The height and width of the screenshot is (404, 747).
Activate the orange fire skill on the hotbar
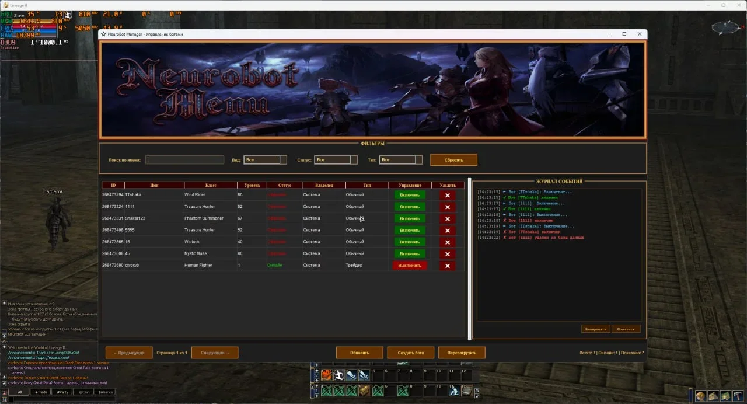tap(326, 375)
